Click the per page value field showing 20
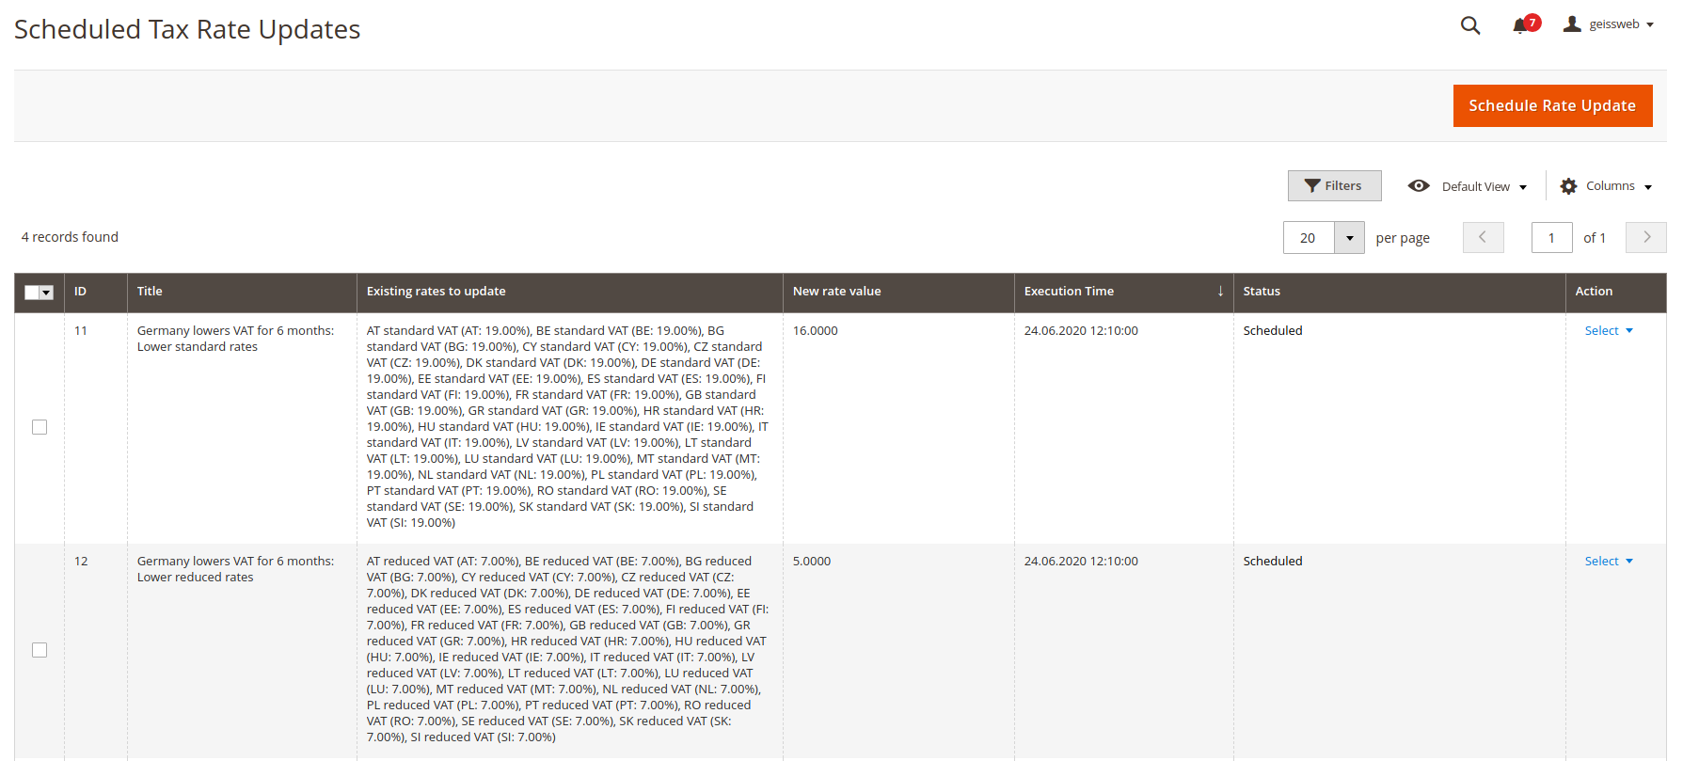The image size is (1683, 761). [x=1309, y=238]
